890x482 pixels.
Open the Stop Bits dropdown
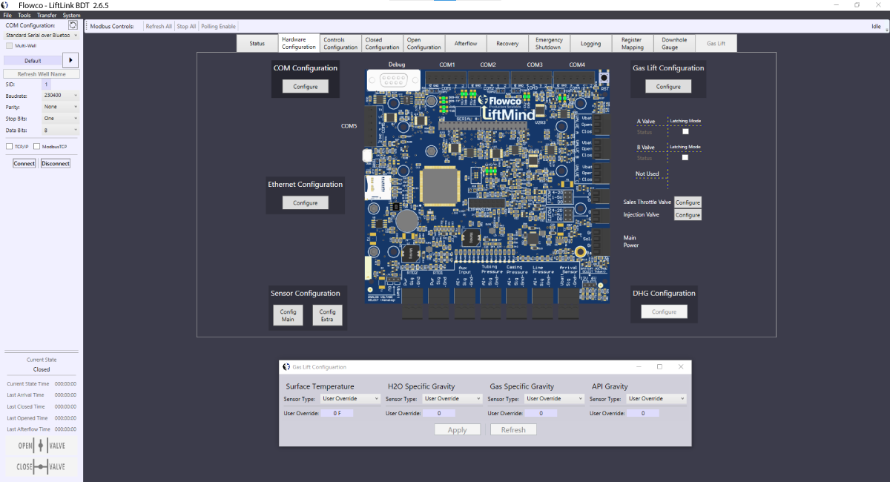click(x=61, y=119)
